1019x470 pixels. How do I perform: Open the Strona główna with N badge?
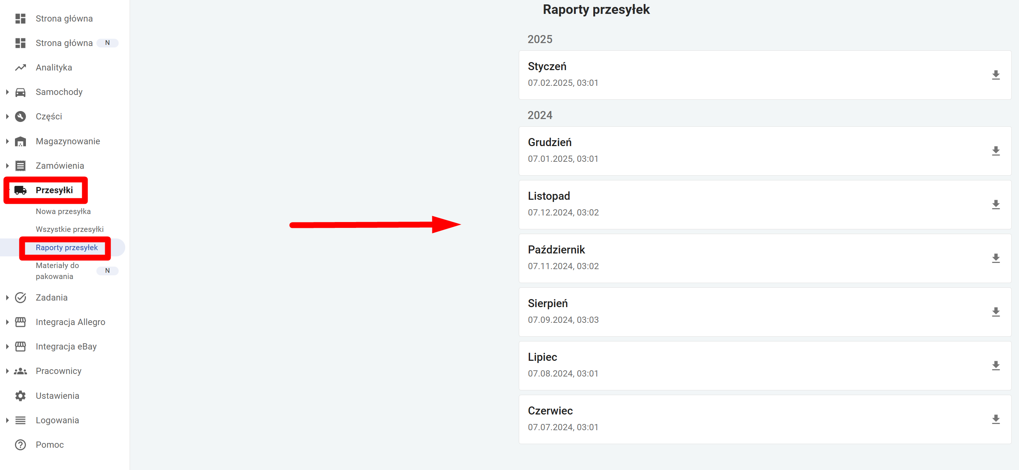[64, 43]
